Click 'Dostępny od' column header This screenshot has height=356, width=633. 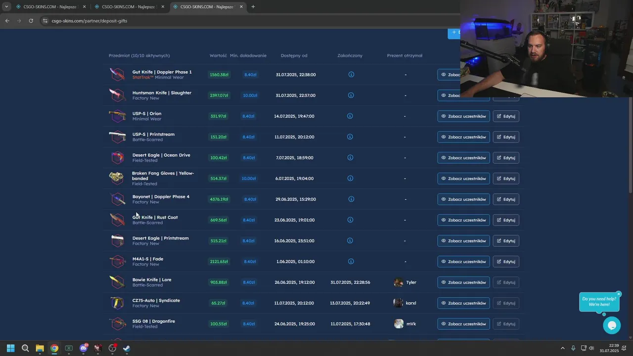click(x=294, y=55)
